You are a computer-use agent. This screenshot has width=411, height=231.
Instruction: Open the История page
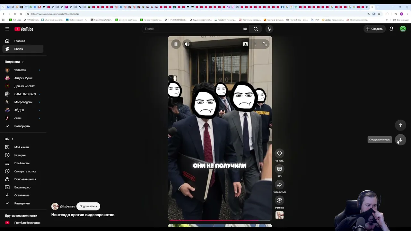[22, 155]
